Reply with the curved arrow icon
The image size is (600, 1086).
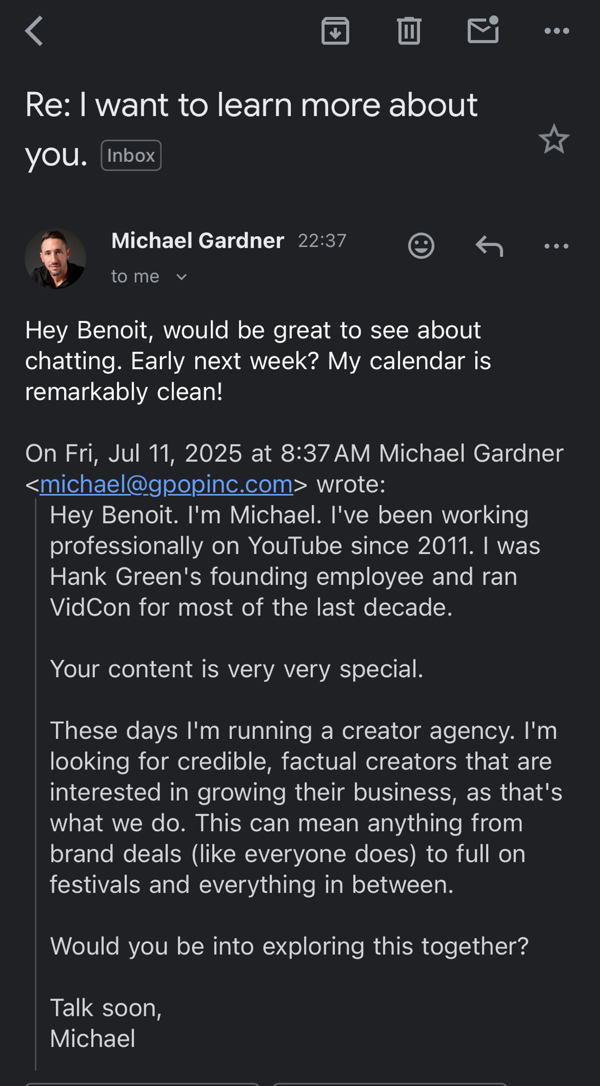(489, 246)
